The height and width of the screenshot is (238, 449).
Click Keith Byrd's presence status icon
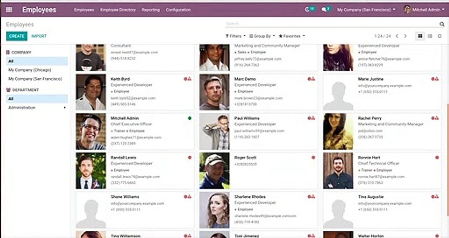click(x=188, y=79)
